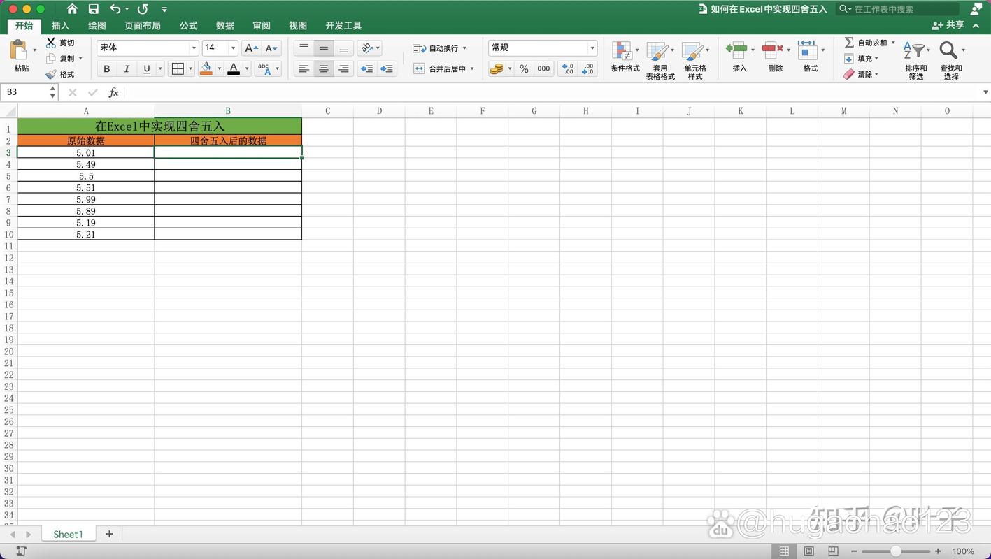Click the search in sheet field

tap(898, 9)
